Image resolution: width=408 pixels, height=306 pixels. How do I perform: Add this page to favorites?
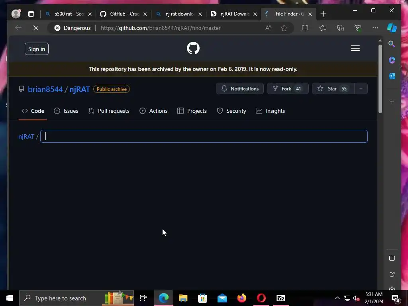(x=284, y=28)
